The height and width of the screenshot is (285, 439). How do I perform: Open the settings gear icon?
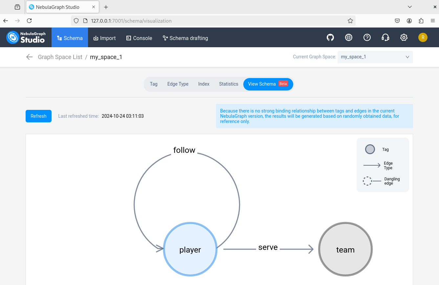pyautogui.click(x=404, y=38)
